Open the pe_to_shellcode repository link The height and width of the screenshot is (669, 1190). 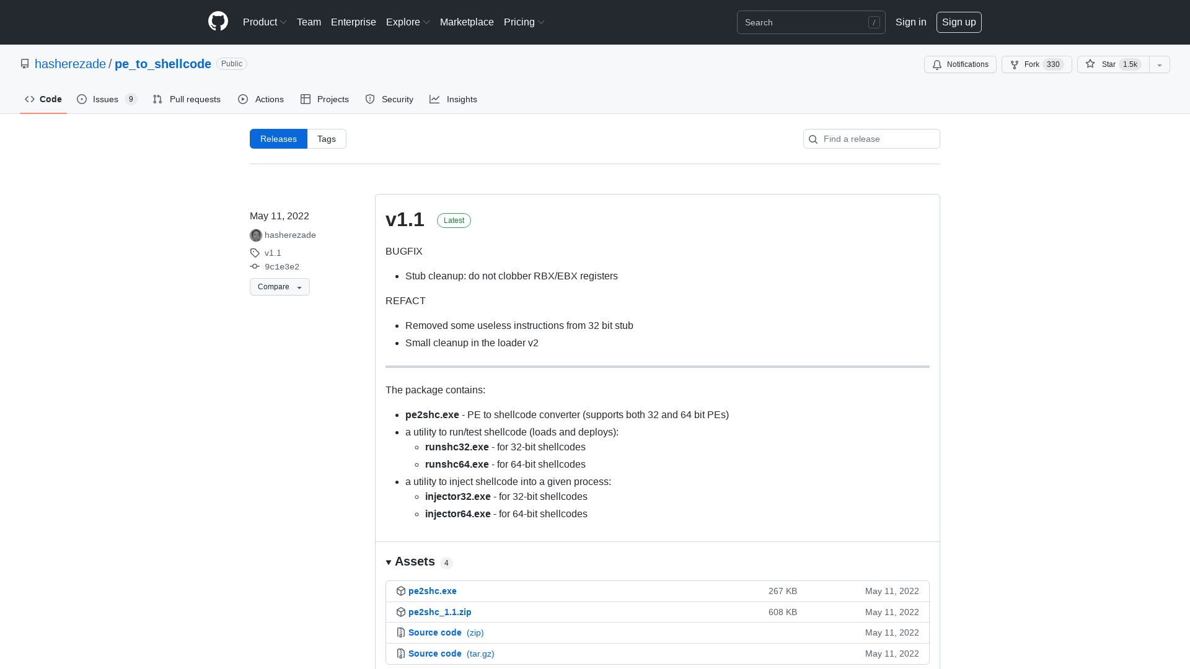point(163,64)
